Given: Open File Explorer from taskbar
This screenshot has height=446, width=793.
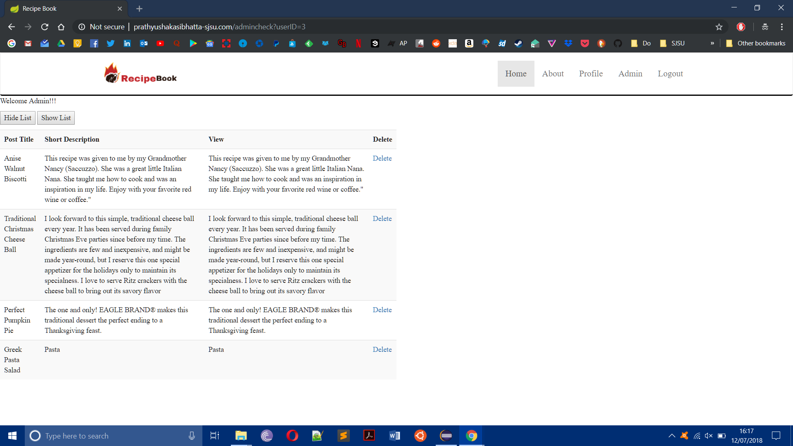Looking at the screenshot, I should (x=241, y=436).
